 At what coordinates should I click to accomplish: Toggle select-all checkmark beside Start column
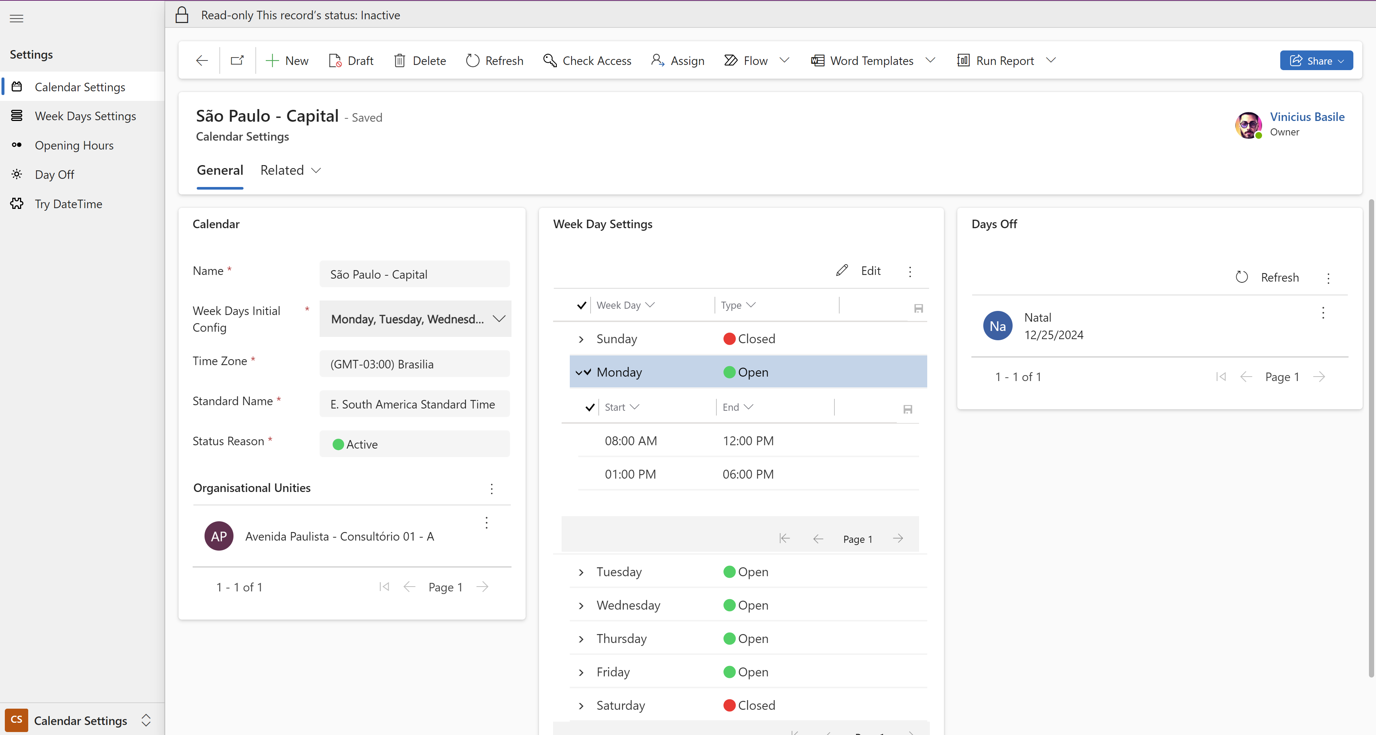[x=590, y=407]
